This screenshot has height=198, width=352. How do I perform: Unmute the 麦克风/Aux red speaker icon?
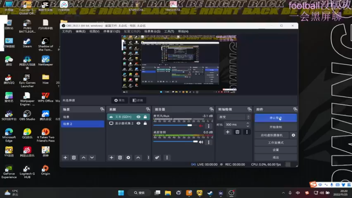click(201, 126)
